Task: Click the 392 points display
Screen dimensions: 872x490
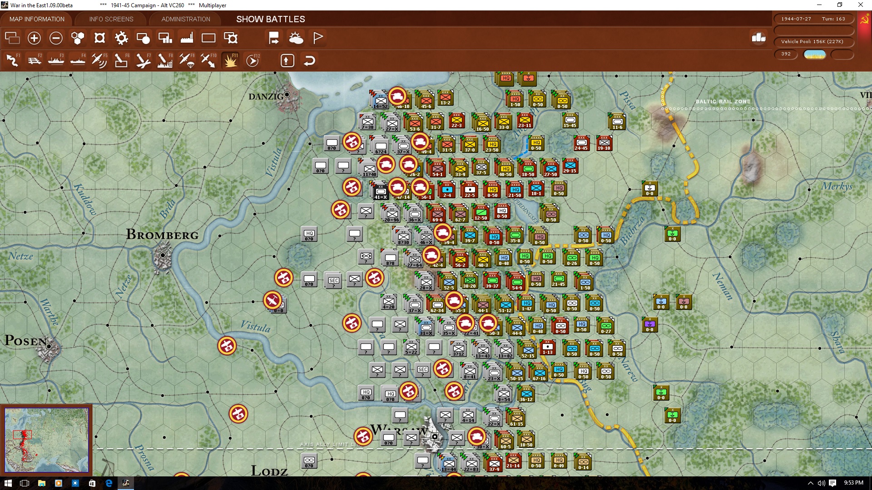Action: click(786, 54)
